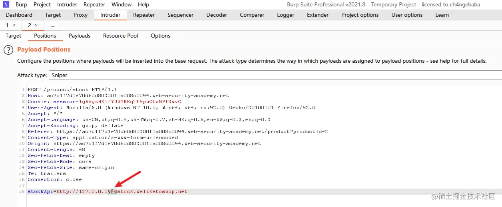This screenshot has width=502, height=207.
Task: Click the stockApi parameter name
Action: [x=40, y=191]
